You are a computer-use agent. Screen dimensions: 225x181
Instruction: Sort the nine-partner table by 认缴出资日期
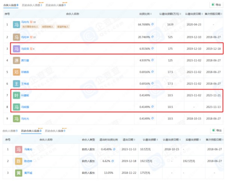pos(202,14)
